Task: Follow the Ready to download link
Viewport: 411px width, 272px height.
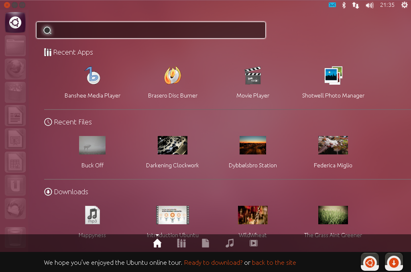Action: (213, 262)
